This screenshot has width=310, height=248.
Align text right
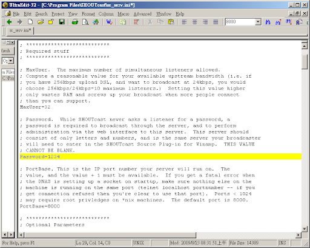[205, 22]
